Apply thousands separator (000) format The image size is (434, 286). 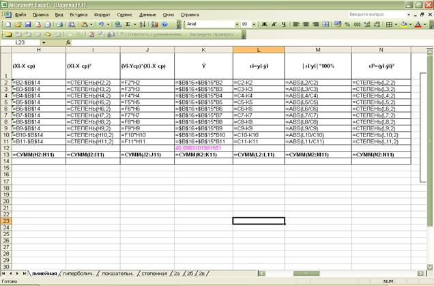357,25
